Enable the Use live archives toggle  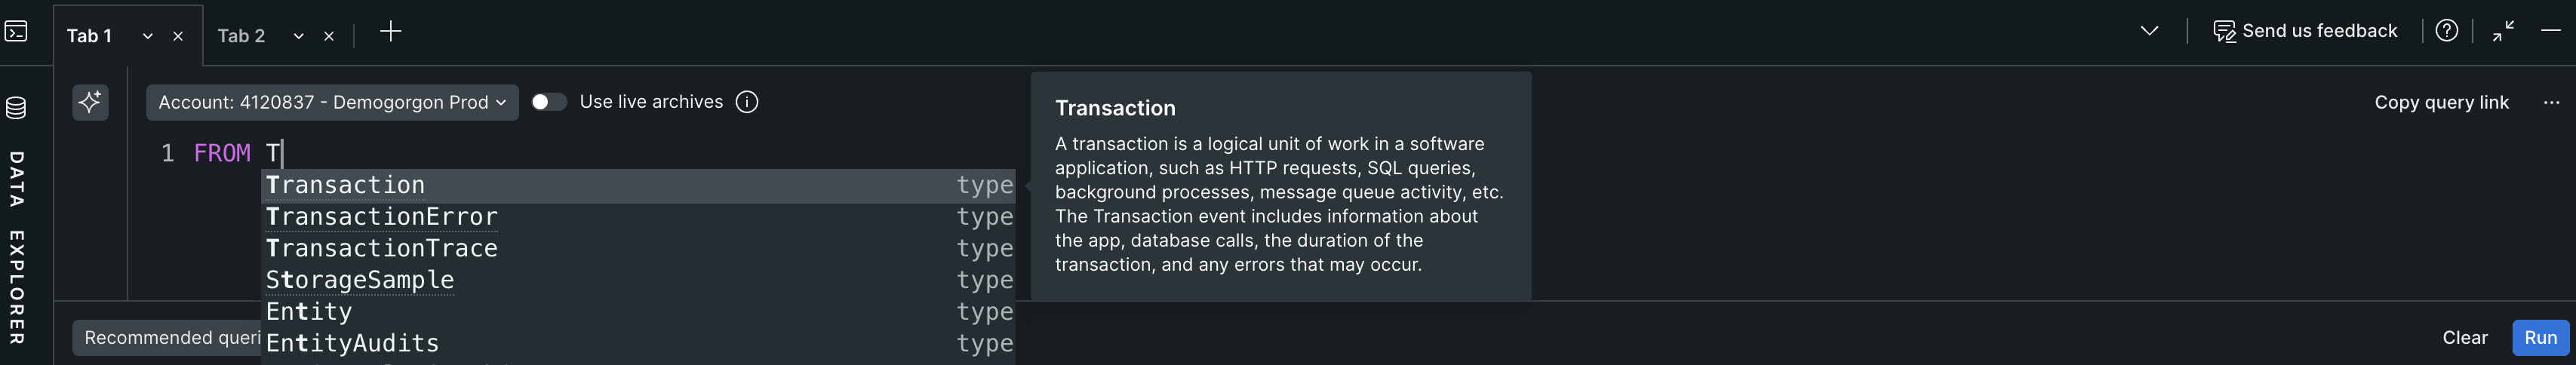pyautogui.click(x=548, y=102)
